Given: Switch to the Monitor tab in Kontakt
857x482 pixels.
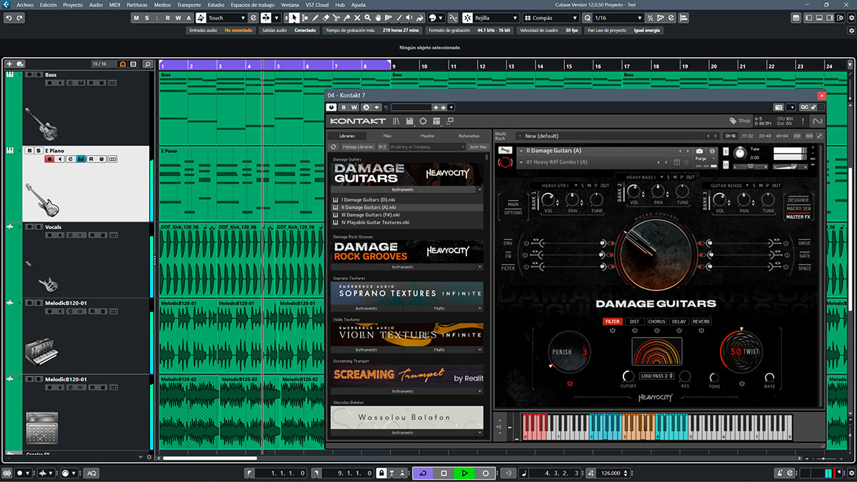Looking at the screenshot, I should 427,136.
